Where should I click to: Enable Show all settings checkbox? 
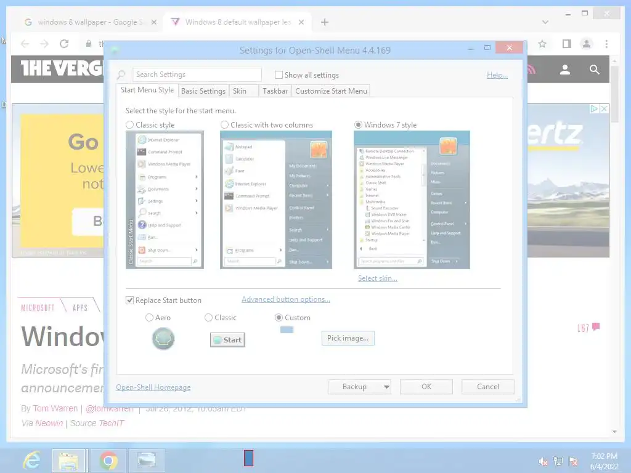click(279, 75)
